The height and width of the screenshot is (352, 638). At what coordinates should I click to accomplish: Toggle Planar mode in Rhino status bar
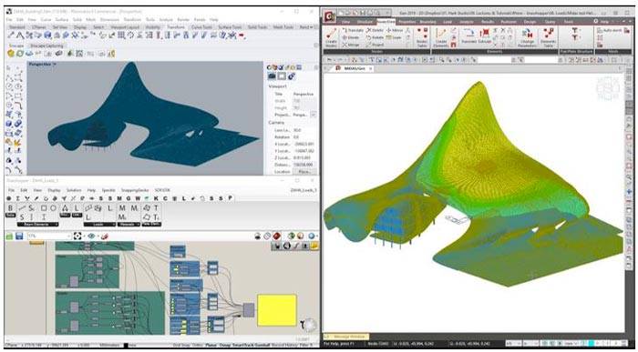coord(211,346)
